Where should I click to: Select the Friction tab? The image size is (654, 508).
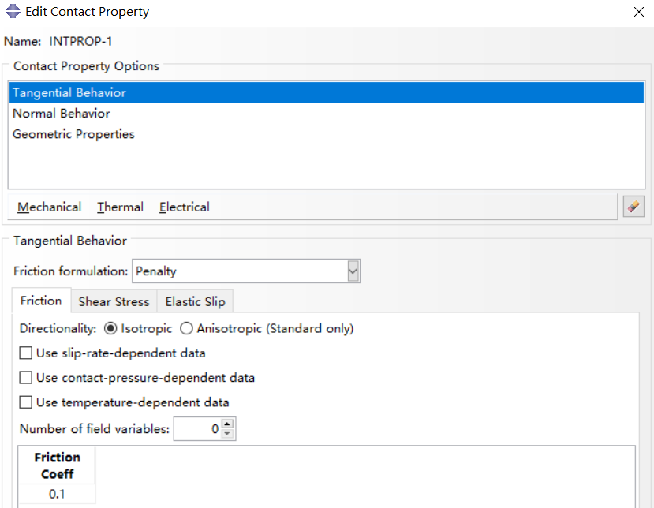[41, 301]
